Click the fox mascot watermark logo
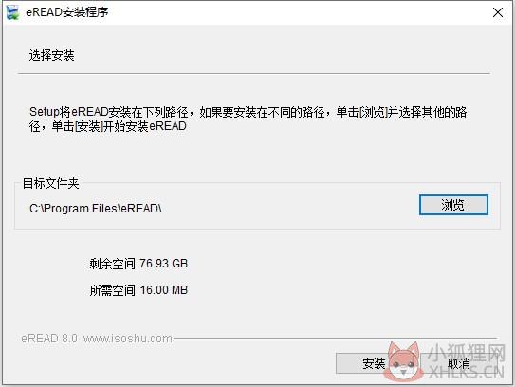515x387 pixels. click(404, 360)
